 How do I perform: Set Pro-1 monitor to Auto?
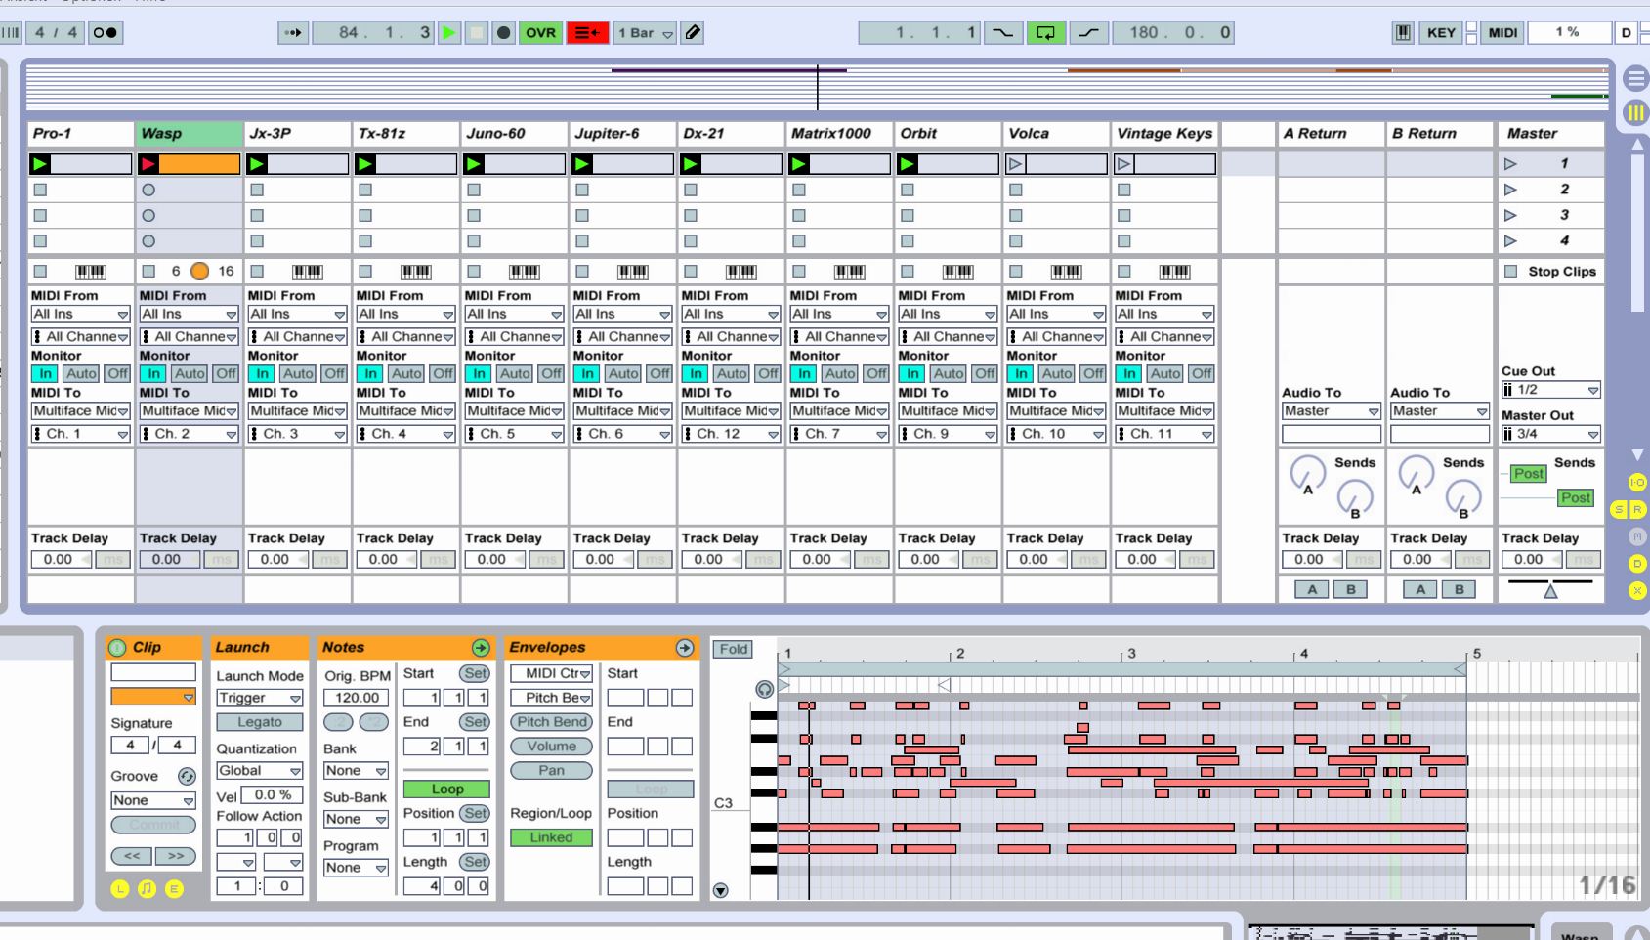click(x=81, y=373)
